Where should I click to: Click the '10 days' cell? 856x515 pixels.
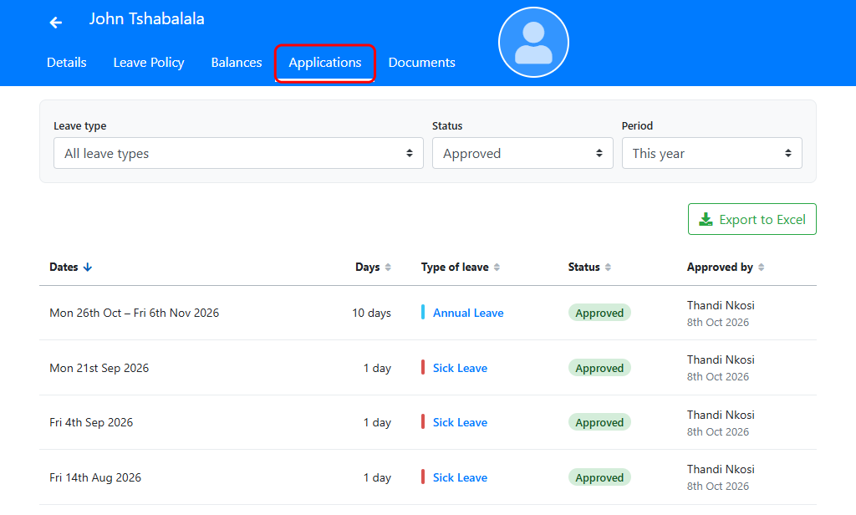[x=372, y=313]
